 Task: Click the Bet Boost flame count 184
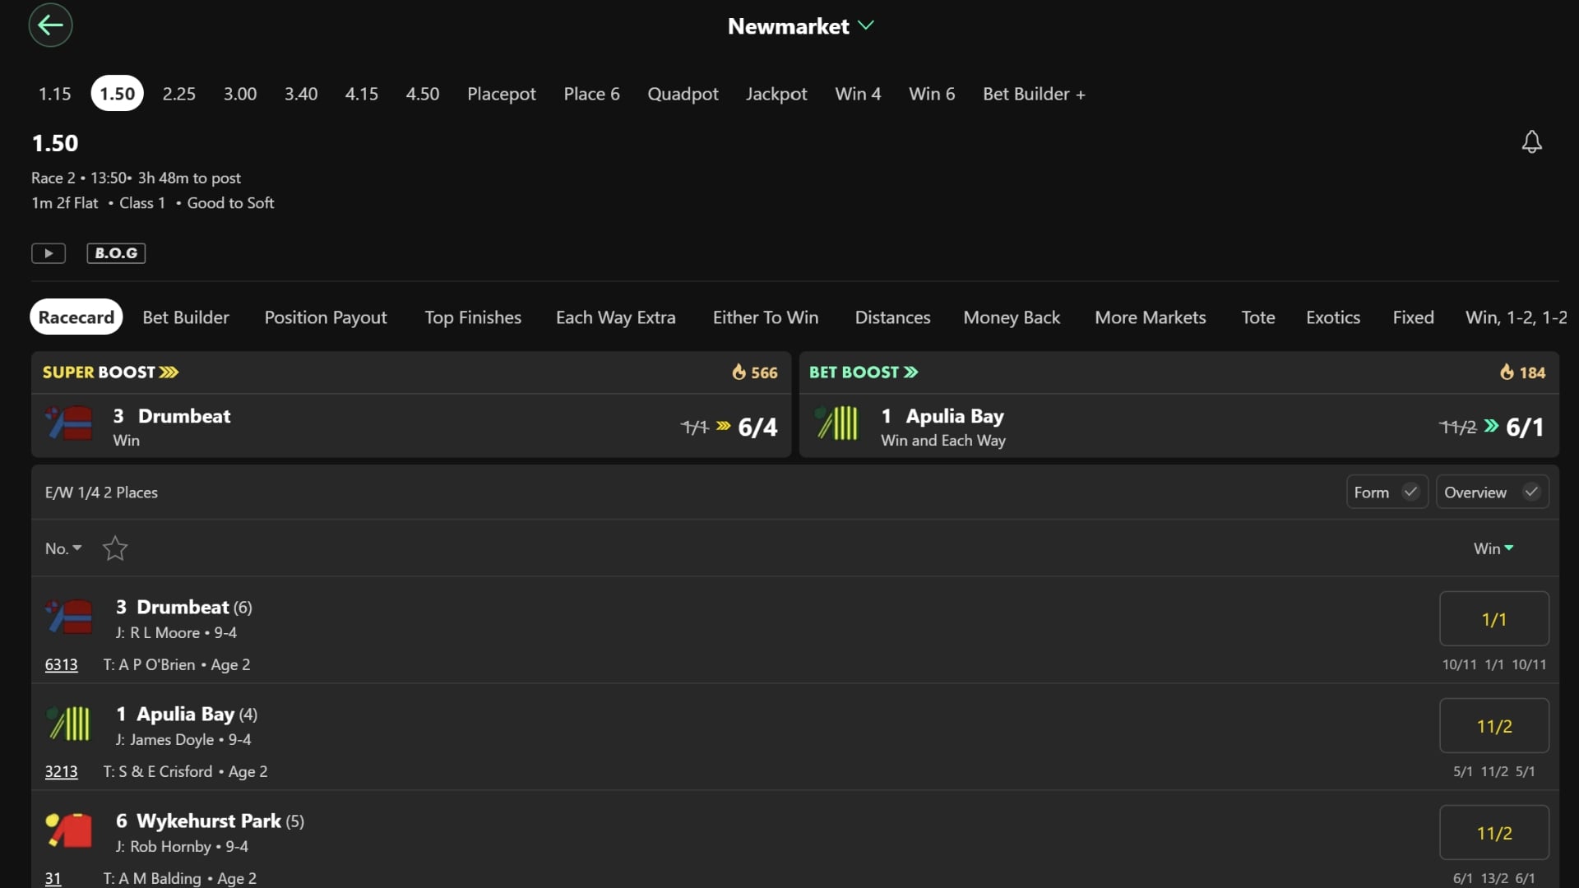tap(1522, 372)
